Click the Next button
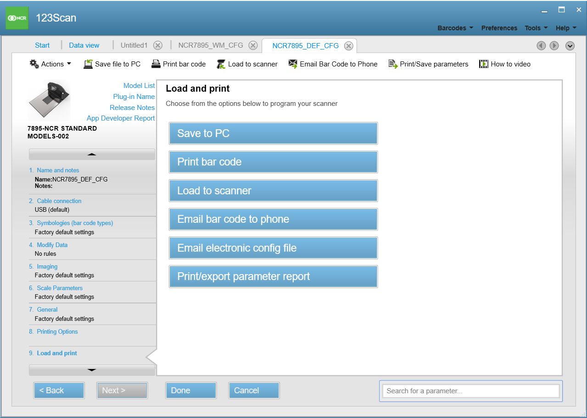The image size is (587, 418). click(x=122, y=390)
